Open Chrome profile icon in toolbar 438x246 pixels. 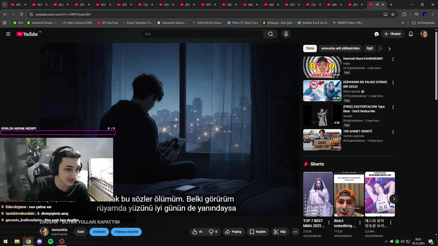click(425, 14)
